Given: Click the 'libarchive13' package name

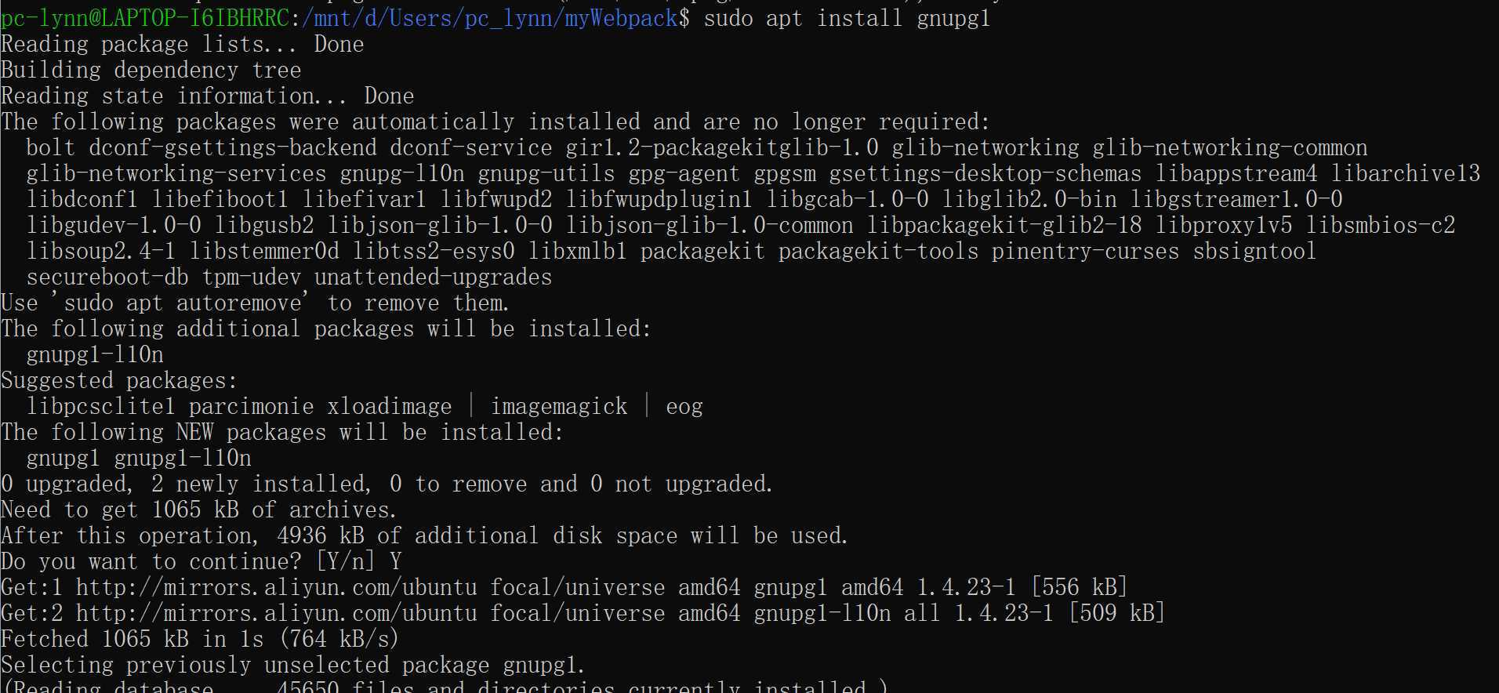Looking at the screenshot, I should click(1405, 173).
